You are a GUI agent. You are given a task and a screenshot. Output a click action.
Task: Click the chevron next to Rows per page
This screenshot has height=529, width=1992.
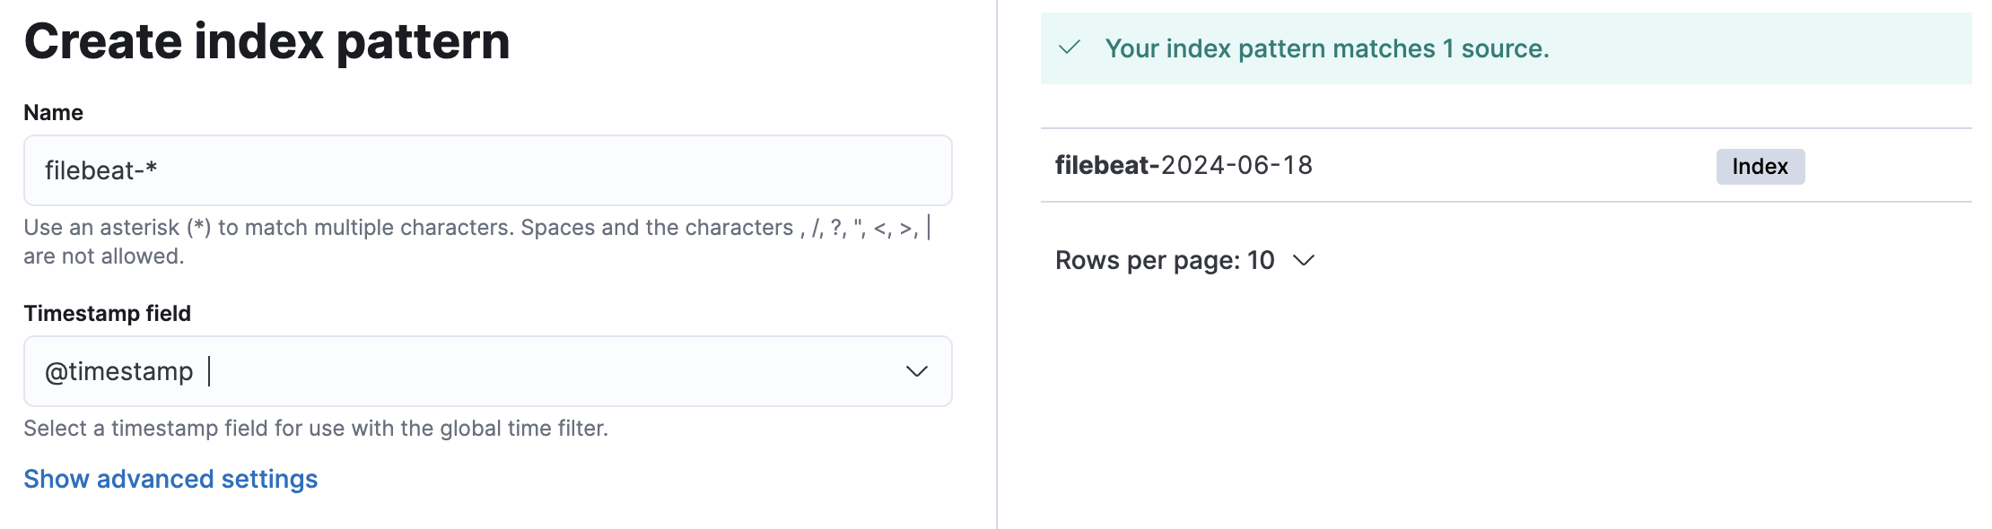coord(1303,260)
